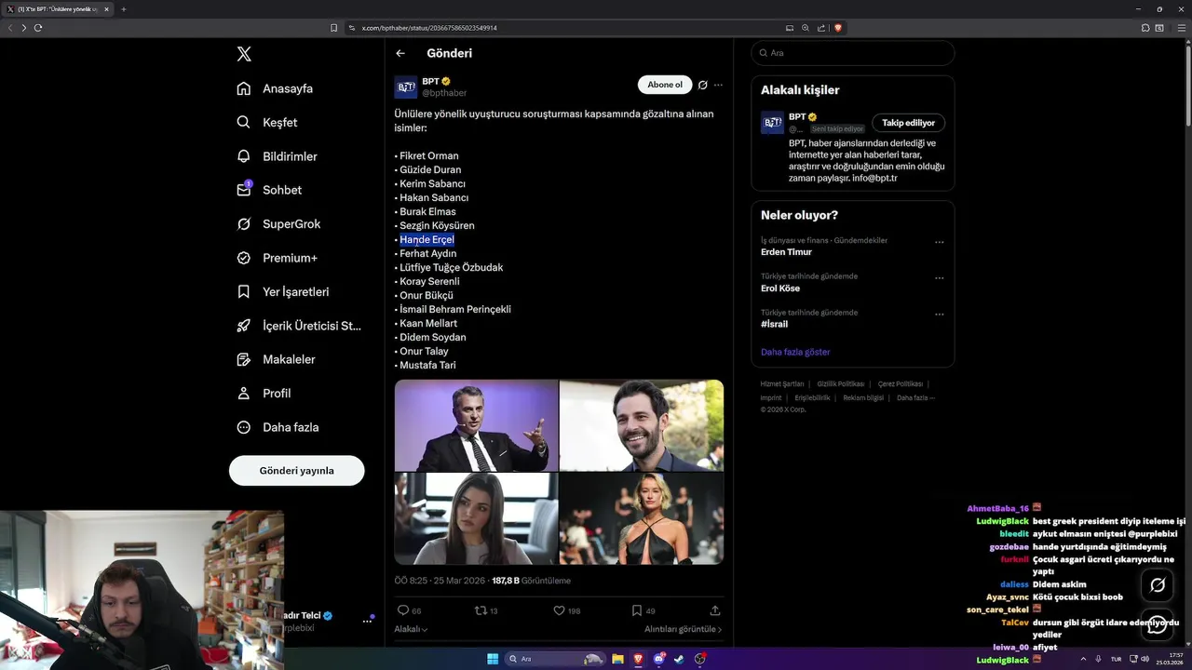Open Daha fazla menu in sidebar

(278, 427)
